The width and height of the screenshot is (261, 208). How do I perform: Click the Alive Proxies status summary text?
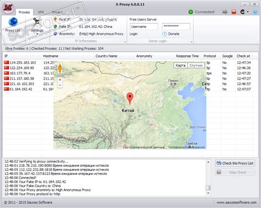point(54,49)
